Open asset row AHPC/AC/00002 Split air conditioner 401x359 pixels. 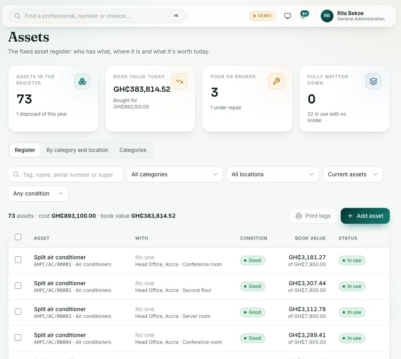199,286
